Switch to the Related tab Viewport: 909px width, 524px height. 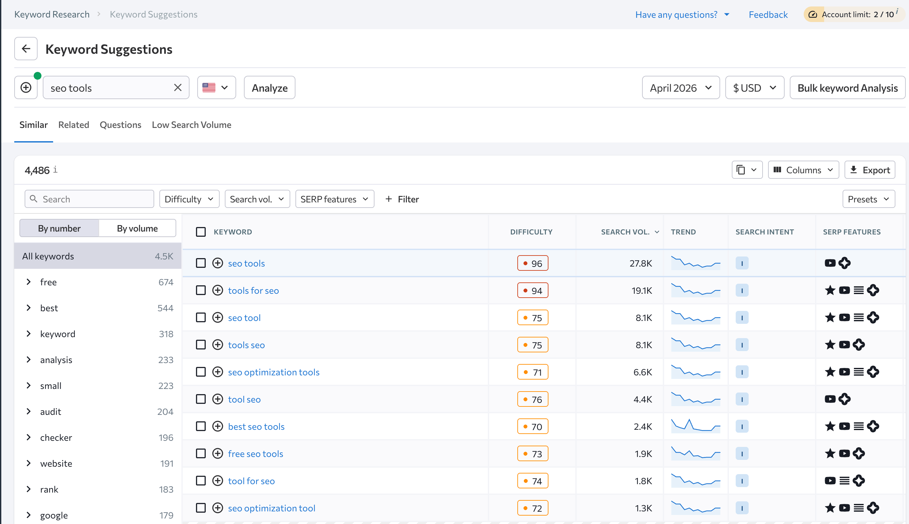click(x=74, y=125)
